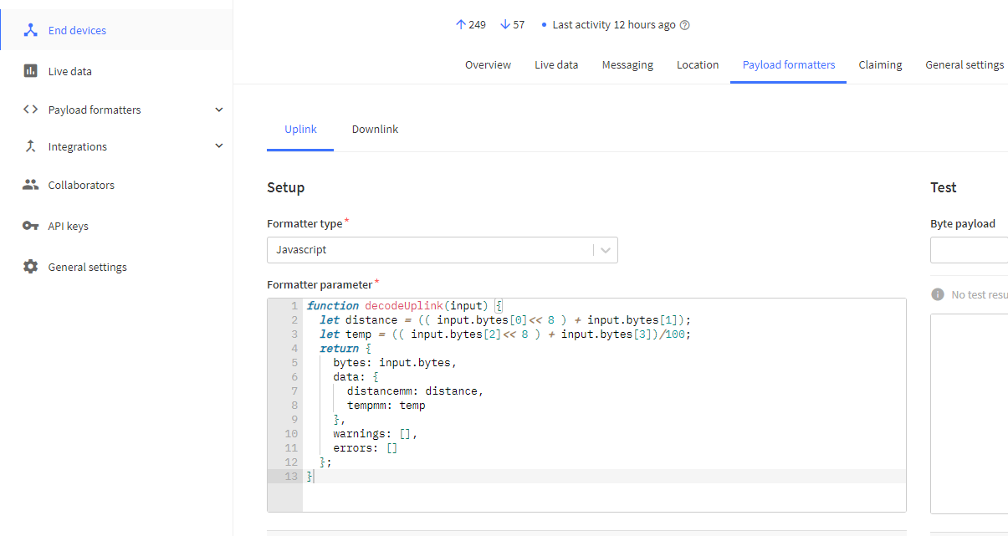Expand the Integrations sidebar chevron

click(219, 146)
